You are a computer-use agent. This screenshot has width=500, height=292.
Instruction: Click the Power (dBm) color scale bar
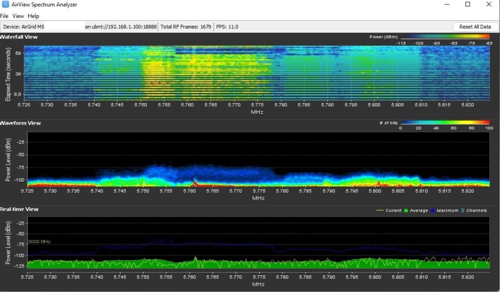(444, 37)
